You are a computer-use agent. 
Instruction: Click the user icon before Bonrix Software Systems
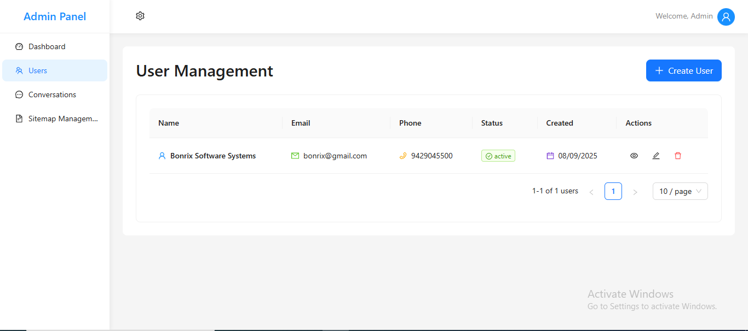click(162, 156)
